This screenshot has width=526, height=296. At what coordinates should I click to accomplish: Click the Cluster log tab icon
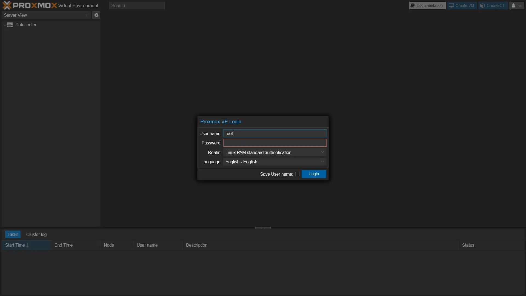[36, 235]
